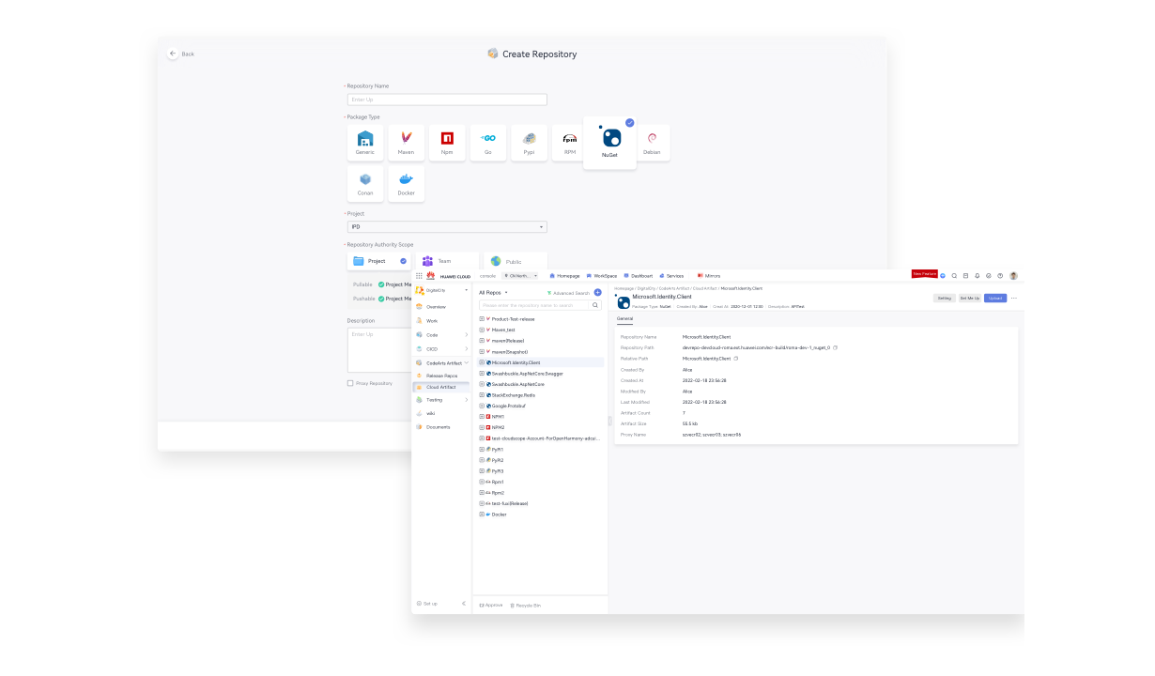The height and width of the screenshot is (676, 1155).
Task: Click the Repository Name input field
Action: 447,100
